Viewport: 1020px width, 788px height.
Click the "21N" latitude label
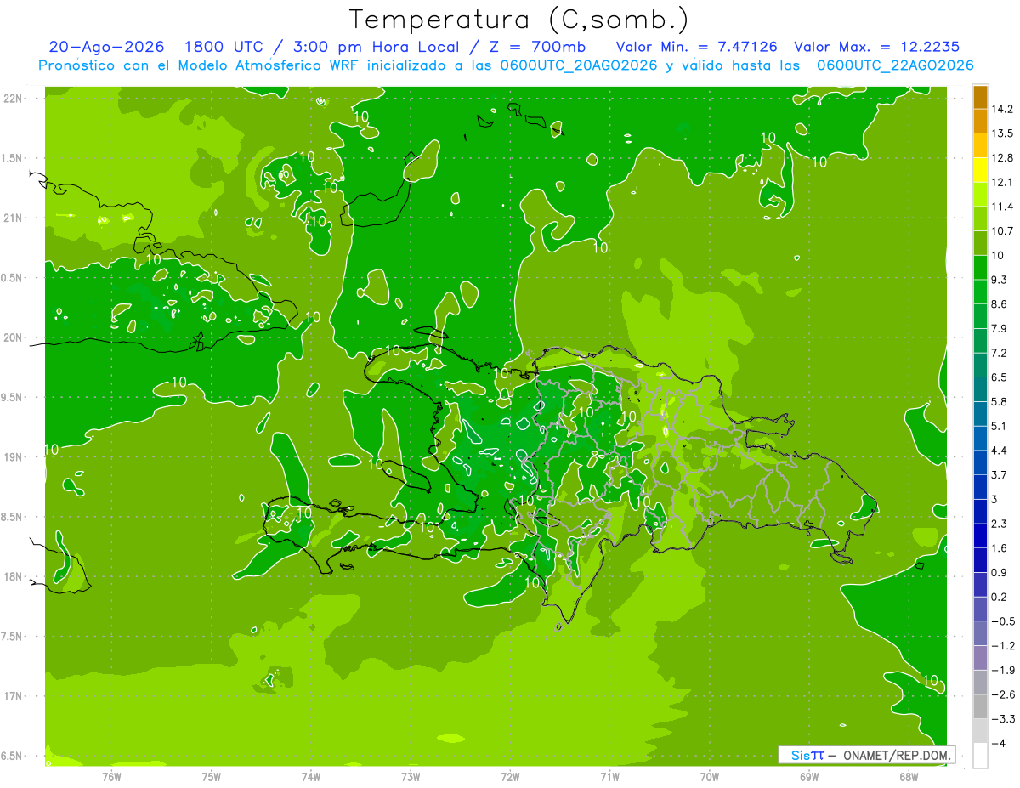pos(14,218)
